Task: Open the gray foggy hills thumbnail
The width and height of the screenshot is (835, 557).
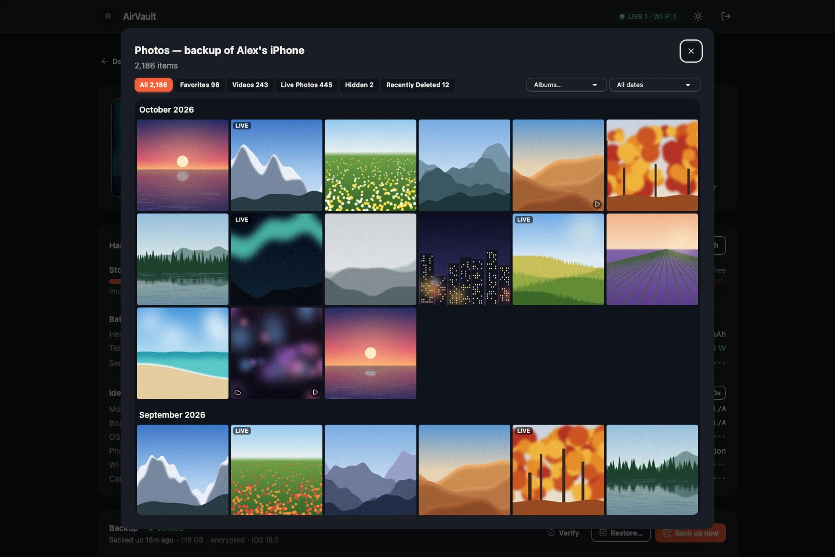Action: click(371, 259)
